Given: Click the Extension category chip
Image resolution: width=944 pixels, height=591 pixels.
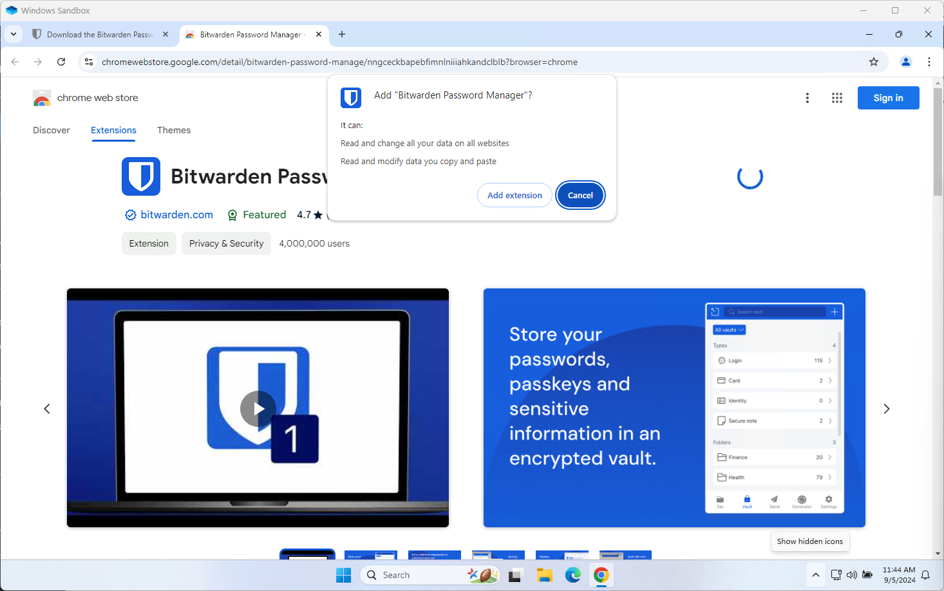Looking at the screenshot, I should click(149, 243).
